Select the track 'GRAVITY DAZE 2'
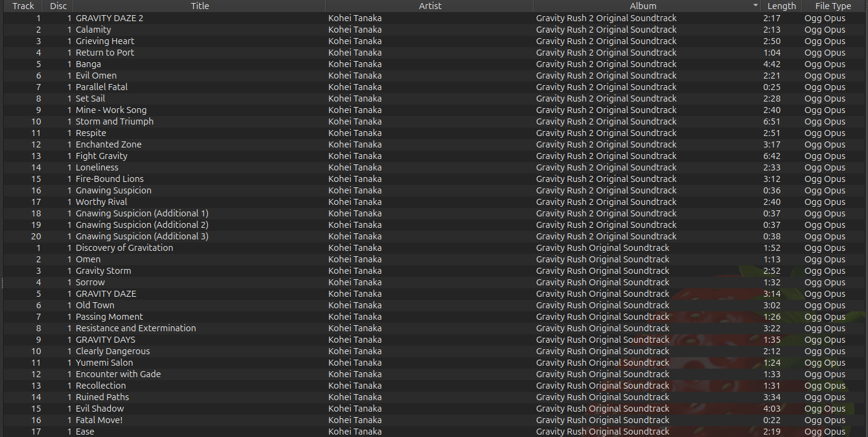Image resolution: width=868 pixels, height=437 pixels. [x=110, y=18]
